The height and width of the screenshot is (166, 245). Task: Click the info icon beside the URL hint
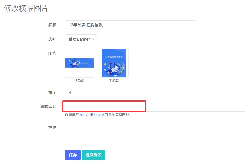click(67, 115)
